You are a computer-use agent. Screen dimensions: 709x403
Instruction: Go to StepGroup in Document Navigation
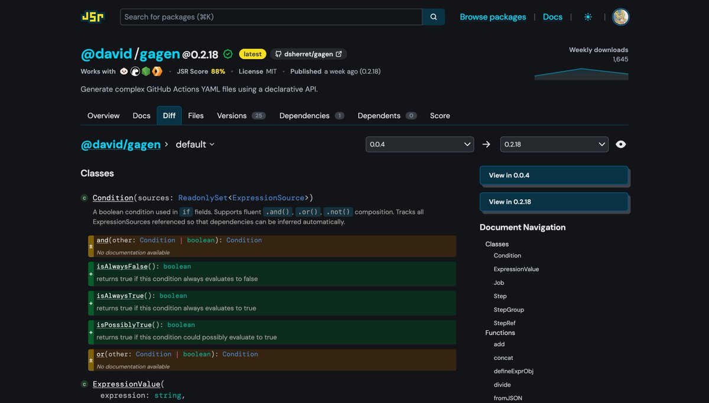[x=509, y=310]
